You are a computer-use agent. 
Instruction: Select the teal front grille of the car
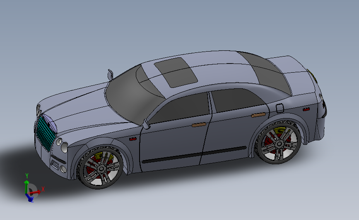coord(46,133)
